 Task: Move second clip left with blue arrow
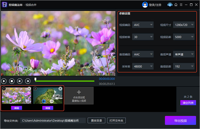pyautogui.click(x=44, y=101)
